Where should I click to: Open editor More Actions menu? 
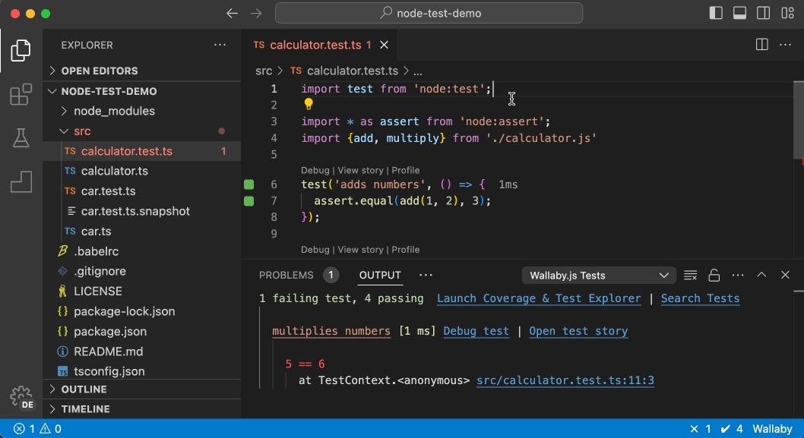[x=785, y=45]
